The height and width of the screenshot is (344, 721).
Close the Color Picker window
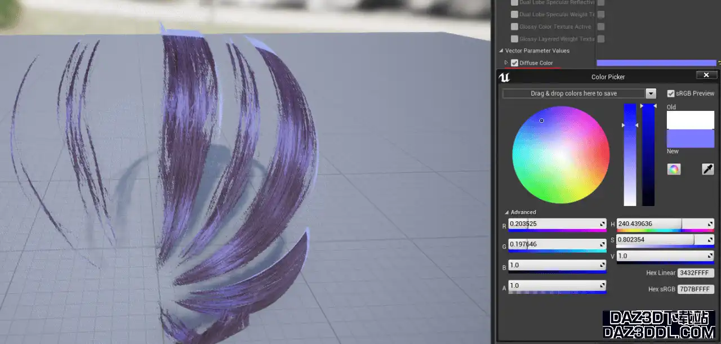tap(706, 75)
